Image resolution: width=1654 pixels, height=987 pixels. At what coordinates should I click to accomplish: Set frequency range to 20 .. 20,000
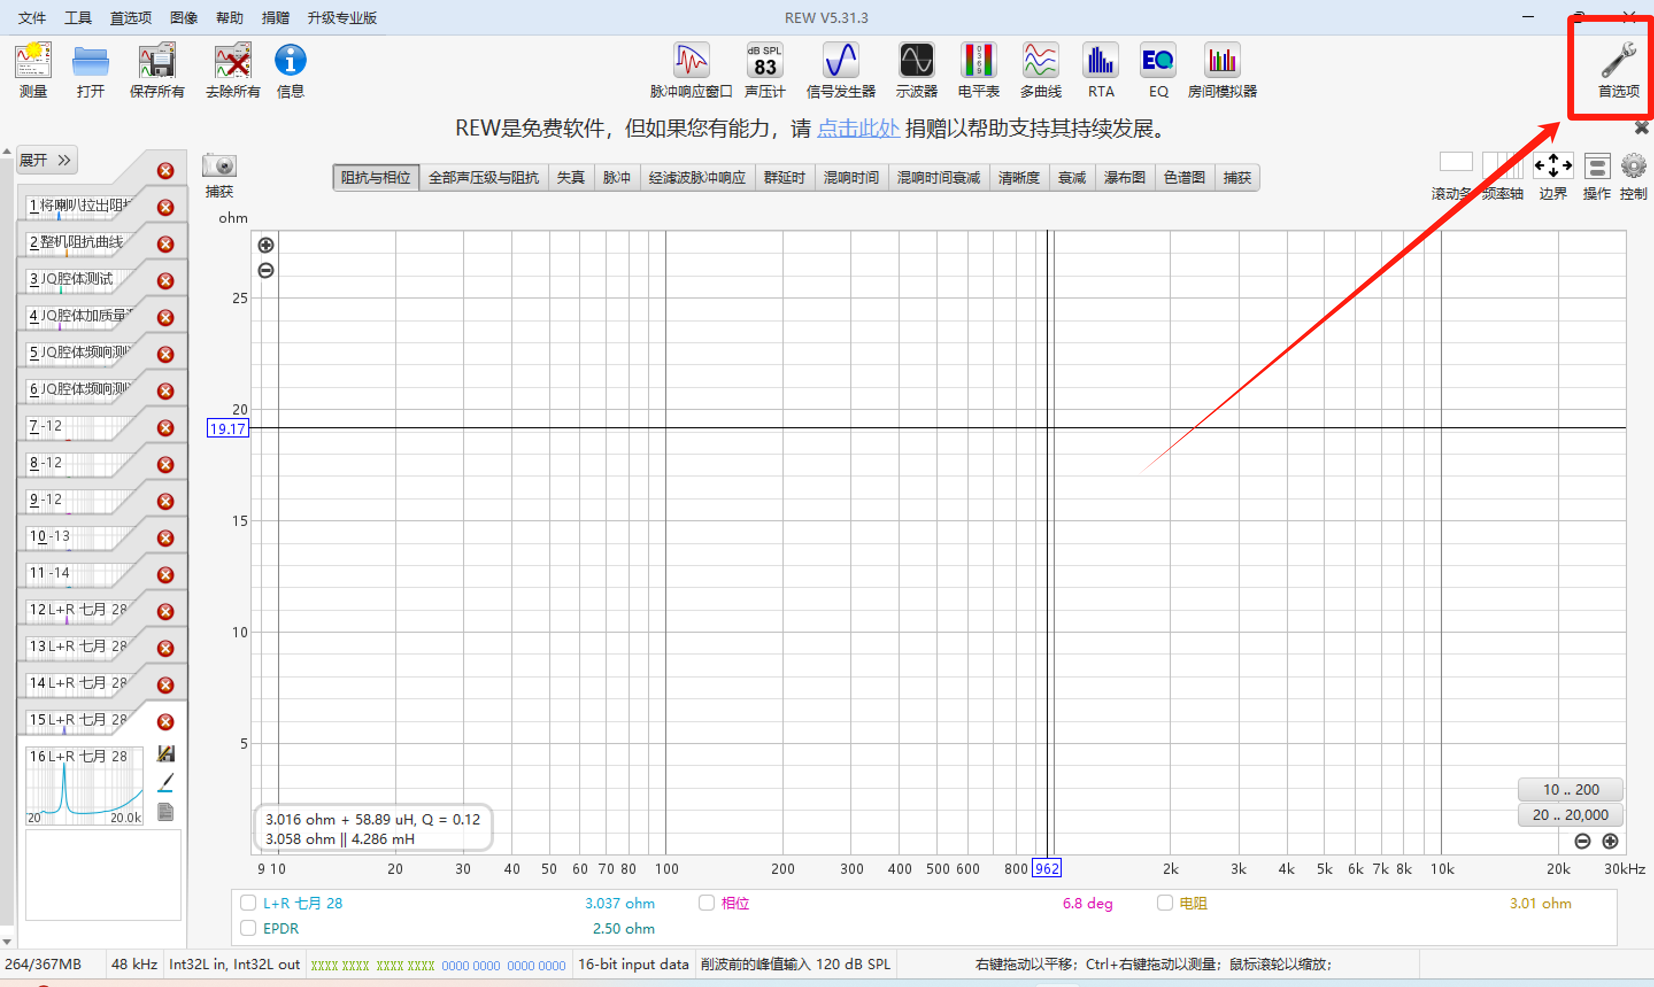pos(1570,815)
